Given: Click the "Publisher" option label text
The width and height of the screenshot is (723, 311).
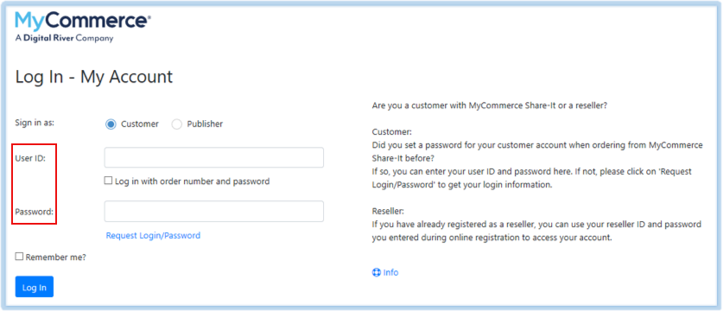Looking at the screenshot, I should pos(205,124).
